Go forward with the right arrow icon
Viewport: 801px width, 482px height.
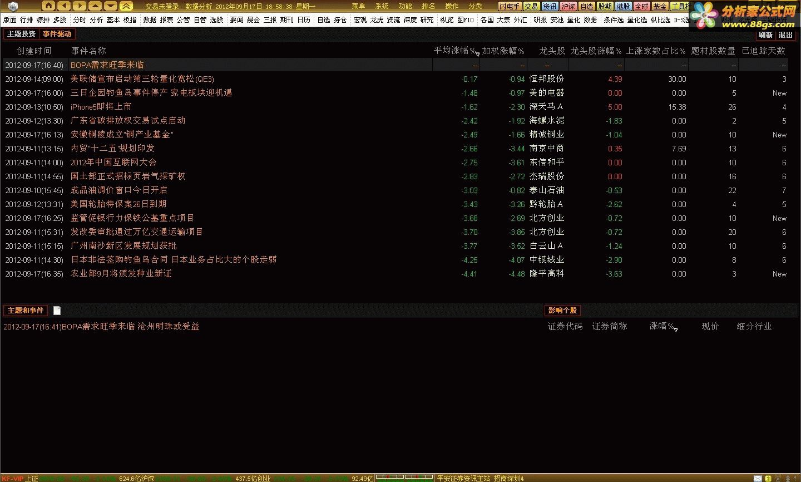[80, 6]
